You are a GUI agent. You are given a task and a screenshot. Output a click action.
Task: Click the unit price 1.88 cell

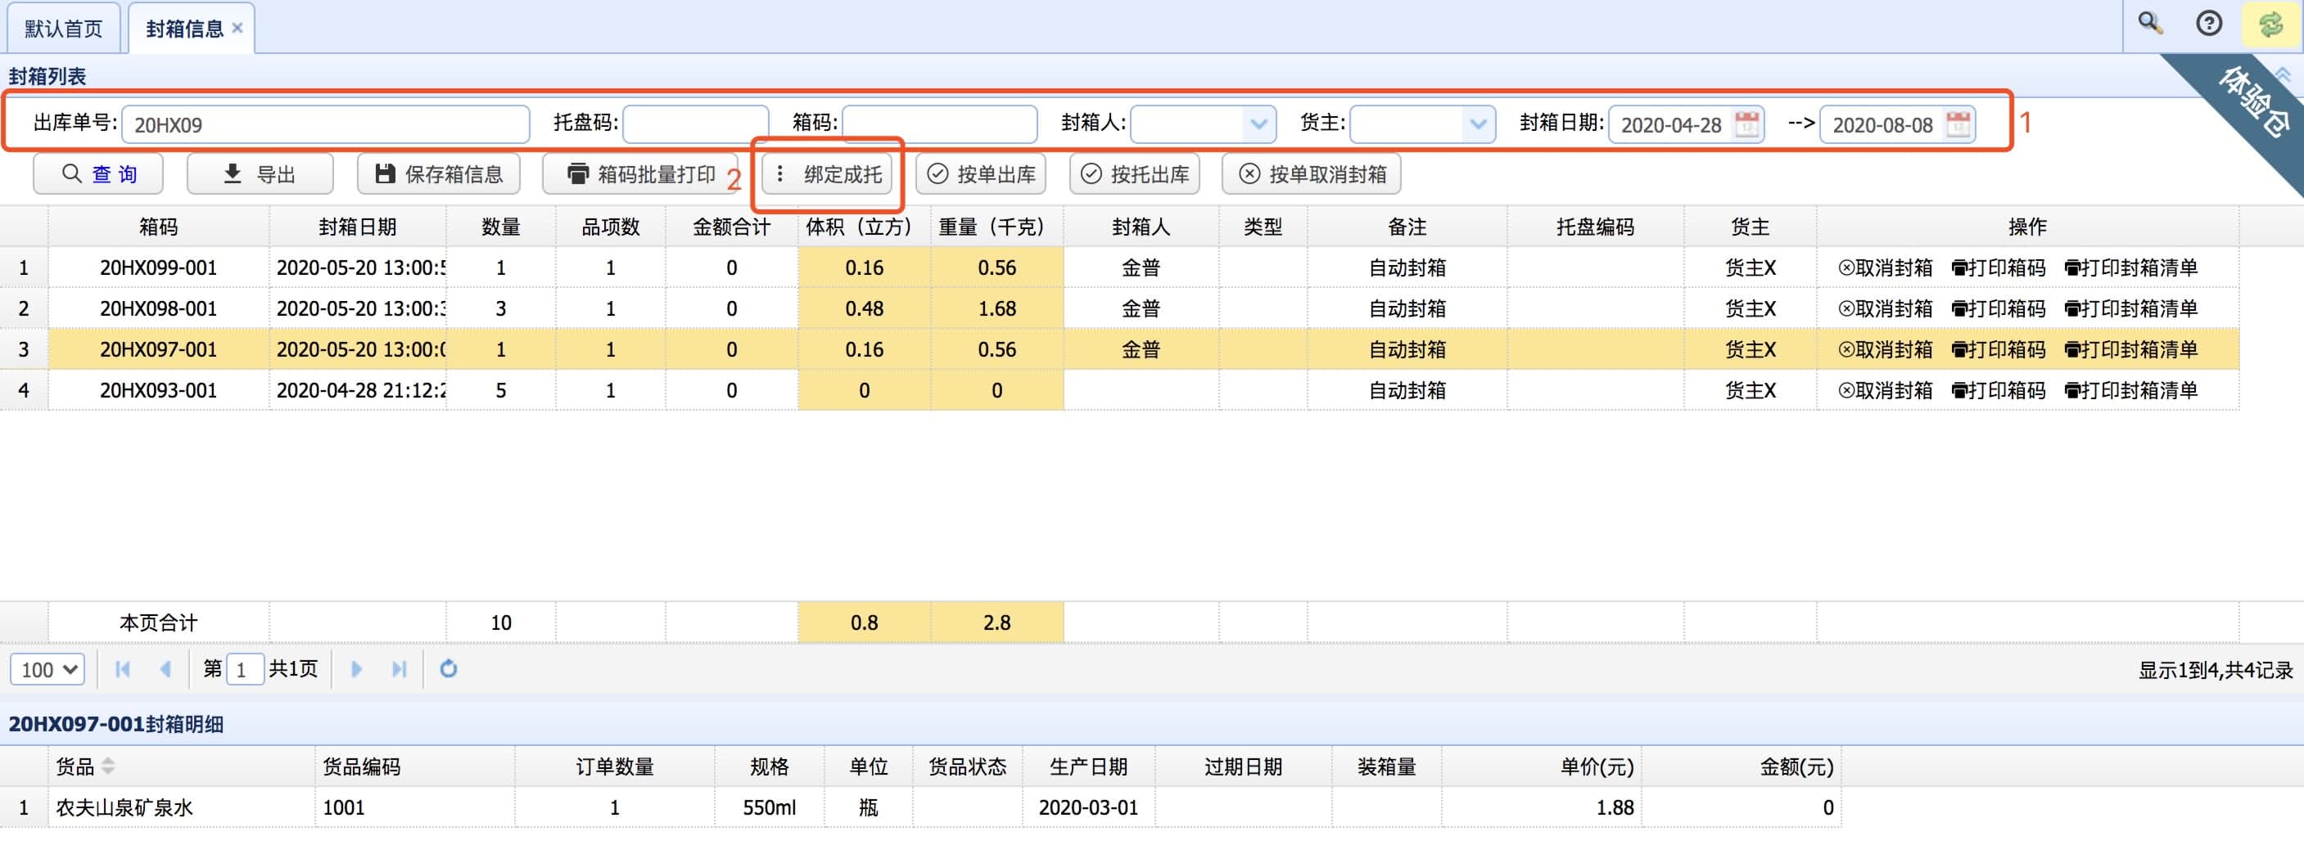(x=1541, y=807)
